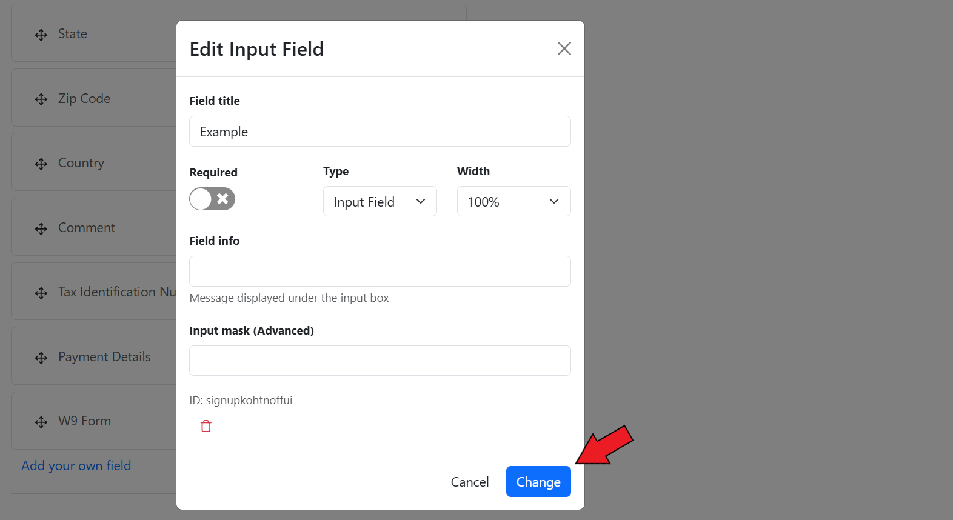
Task: Open the Type dropdown showing Input Field
Action: pyautogui.click(x=380, y=202)
